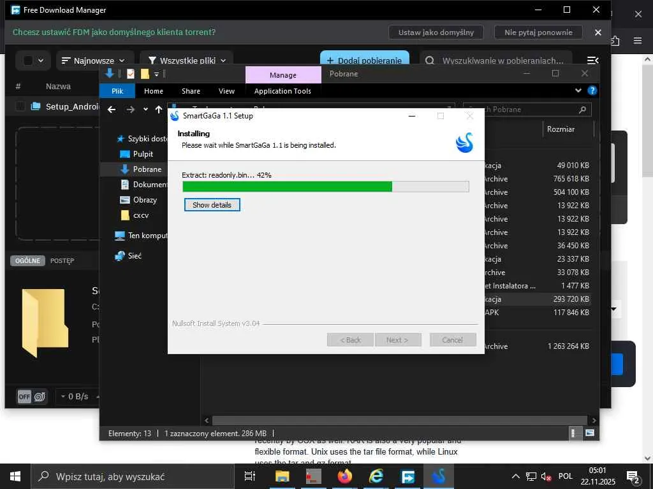Open Internet Explorer from the taskbar

(x=376, y=476)
